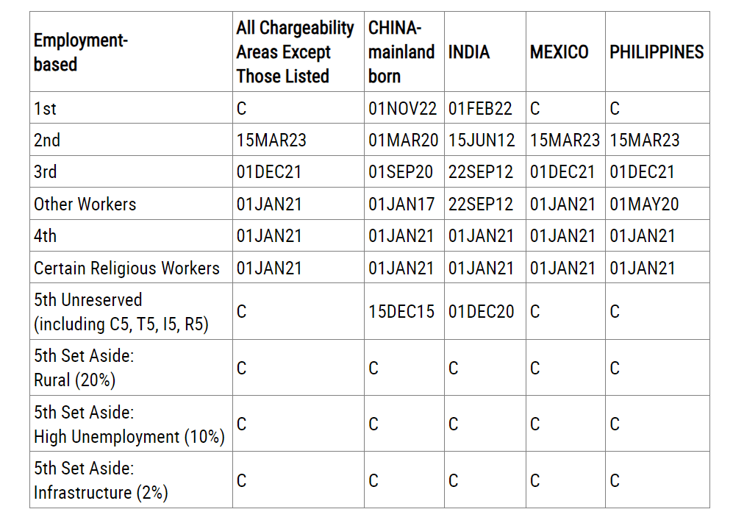Select the 01MAR20 date cell

pos(402,140)
